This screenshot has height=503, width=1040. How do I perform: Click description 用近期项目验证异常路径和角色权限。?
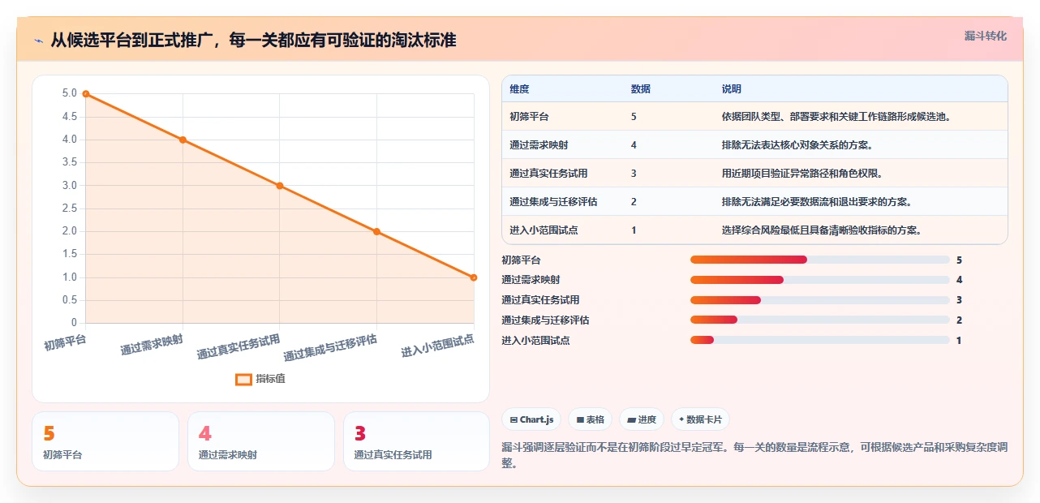coord(802,174)
